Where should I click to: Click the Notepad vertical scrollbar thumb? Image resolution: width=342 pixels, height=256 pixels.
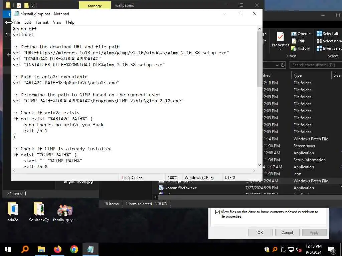point(260,59)
